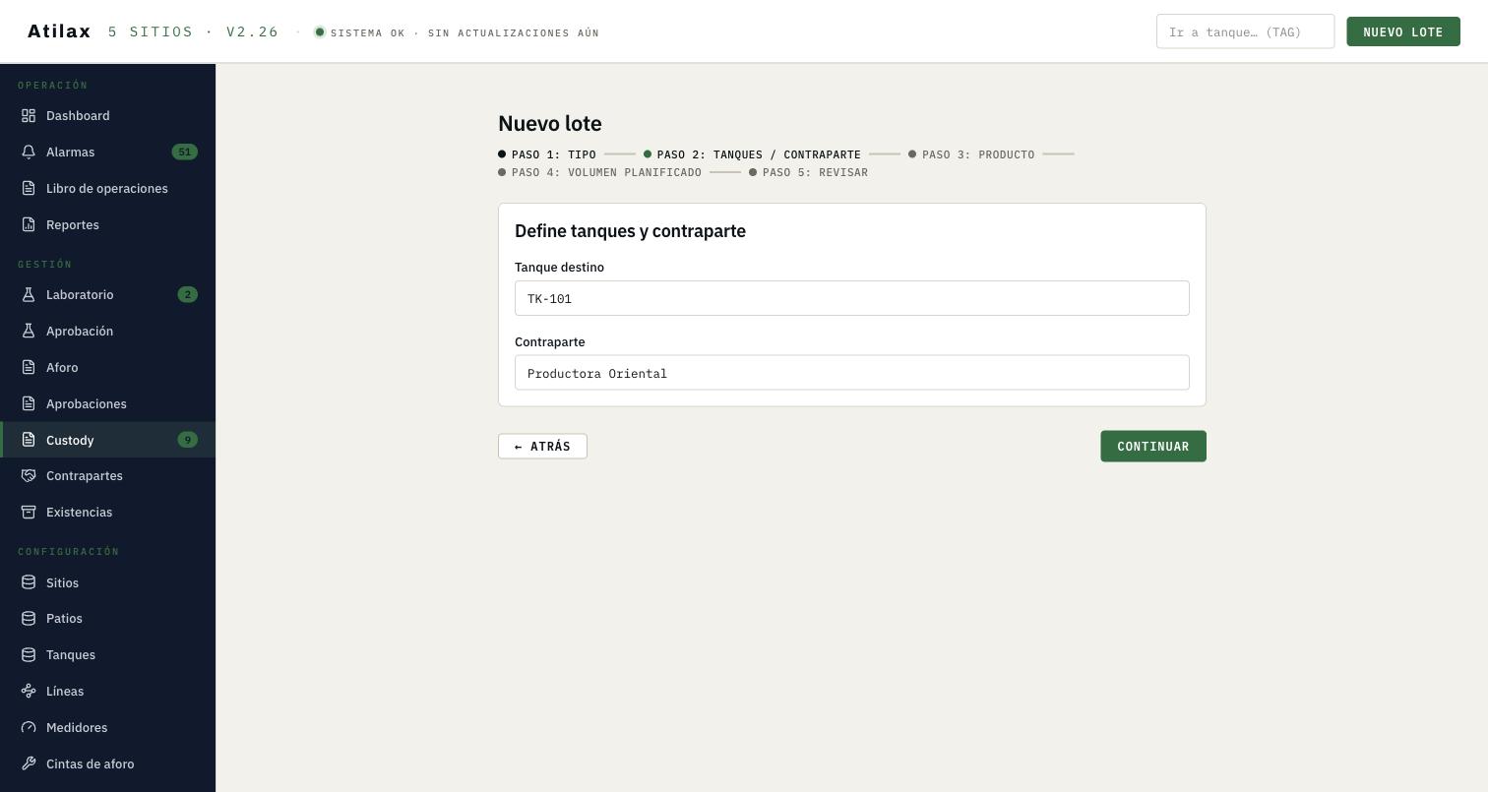Click the Aforo document icon

point(29,368)
